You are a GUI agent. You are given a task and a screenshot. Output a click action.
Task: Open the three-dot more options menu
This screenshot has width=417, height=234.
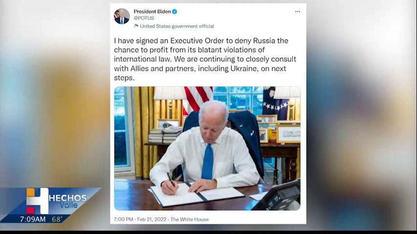click(297, 12)
